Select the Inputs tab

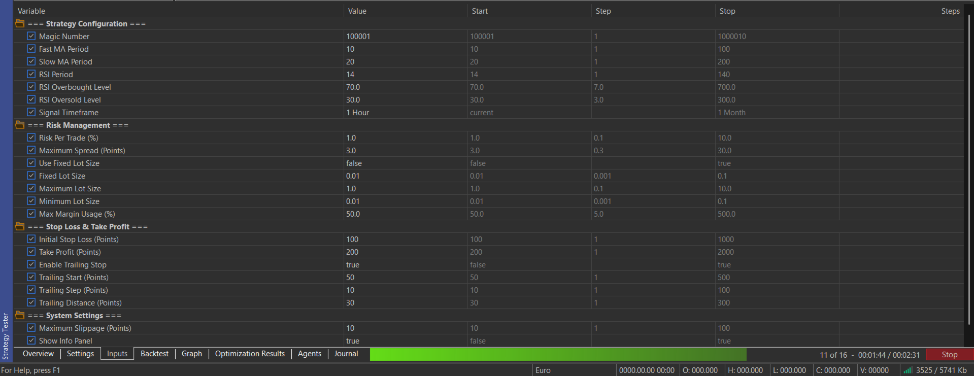(x=117, y=354)
